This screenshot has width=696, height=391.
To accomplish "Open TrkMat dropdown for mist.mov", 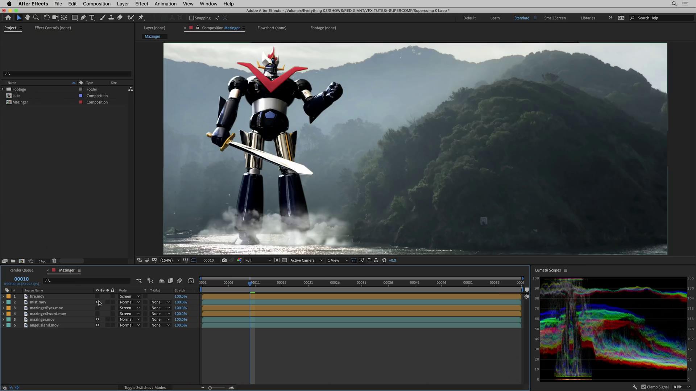I will point(160,302).
